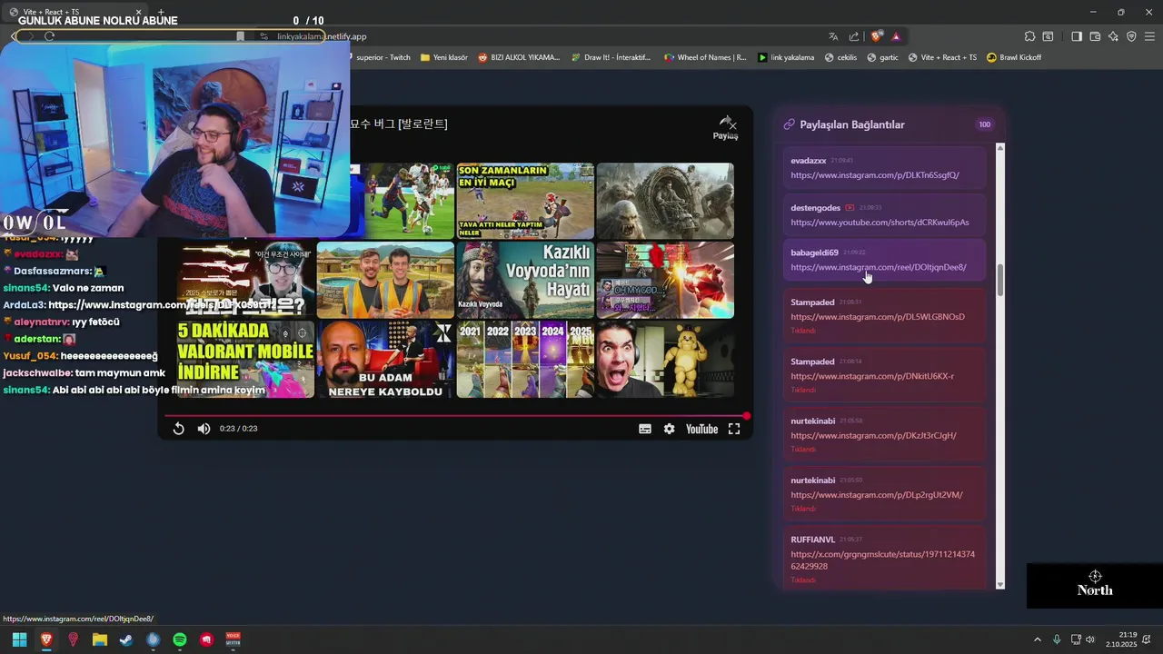Open the Brave Wallet icon
Screen dimensions: 1163x654
(x=1095, y=36)
